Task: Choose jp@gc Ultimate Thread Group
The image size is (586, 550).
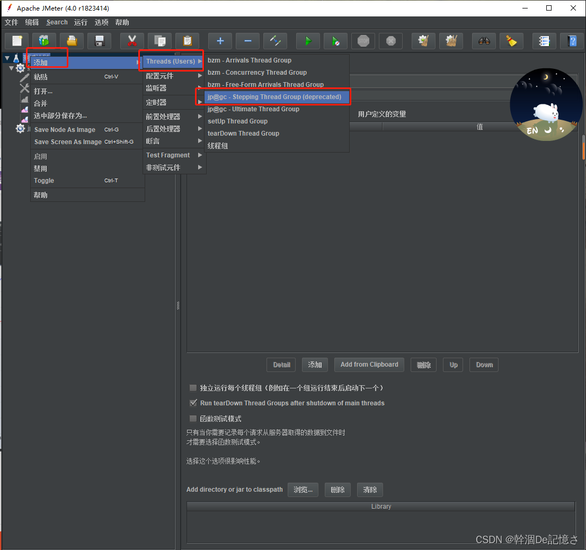Action: [276, 109]
